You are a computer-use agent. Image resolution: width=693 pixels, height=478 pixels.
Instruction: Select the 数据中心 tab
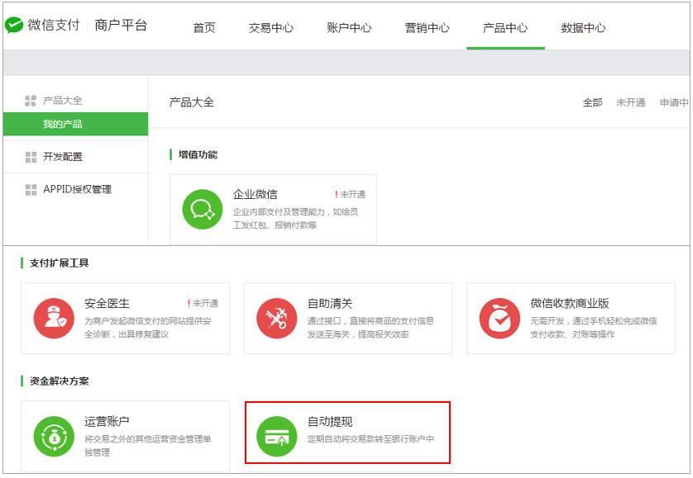583,27
